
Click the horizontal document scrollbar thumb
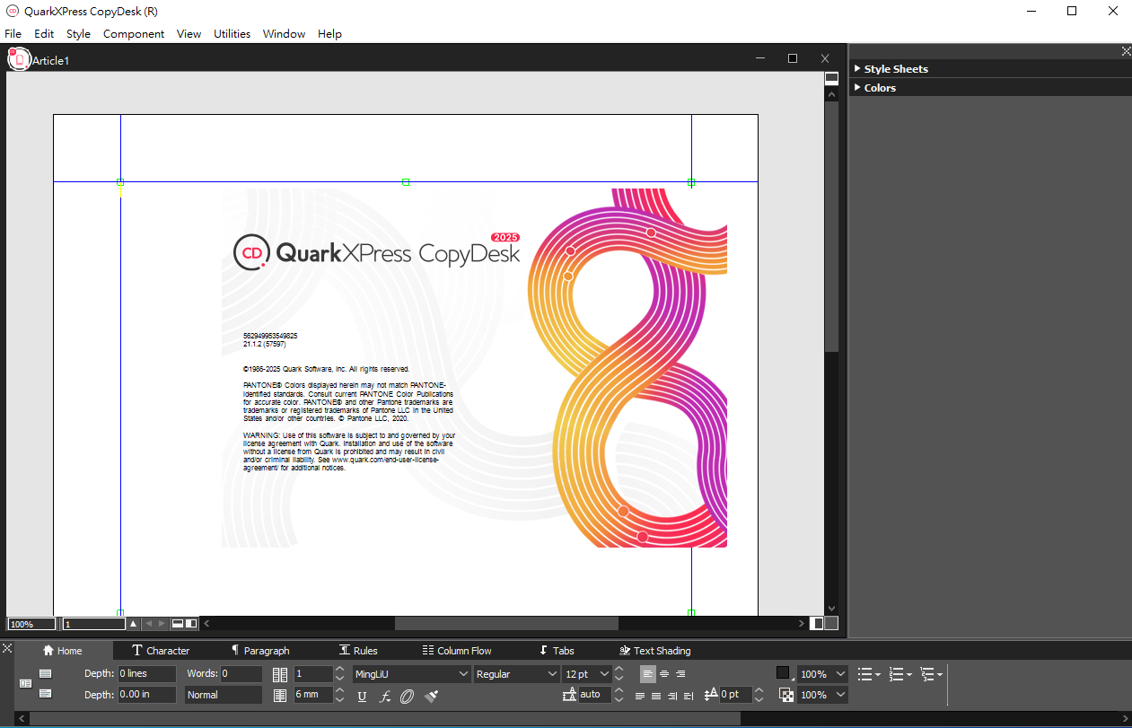point(506,623)
